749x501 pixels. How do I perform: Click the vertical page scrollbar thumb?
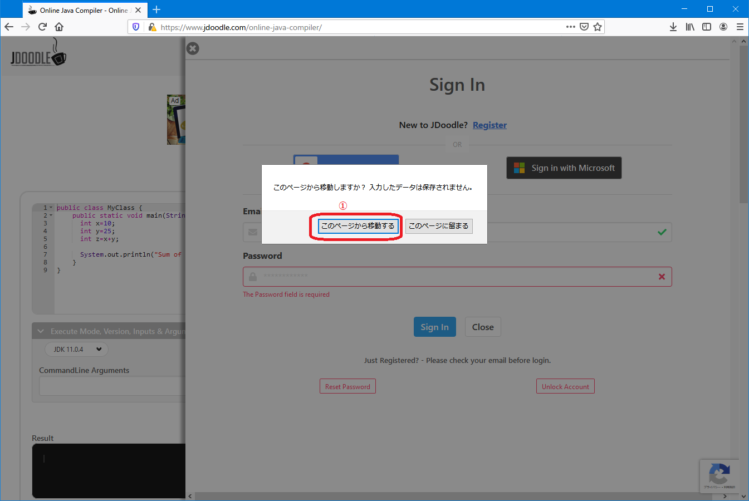(743, 124)
